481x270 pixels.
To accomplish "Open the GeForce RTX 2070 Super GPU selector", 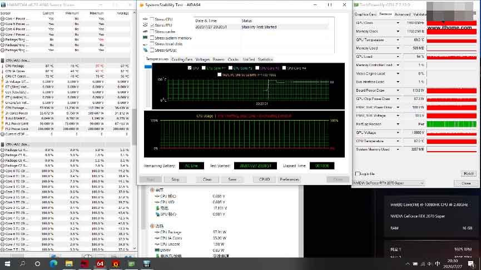I will [x=388, y=183].
